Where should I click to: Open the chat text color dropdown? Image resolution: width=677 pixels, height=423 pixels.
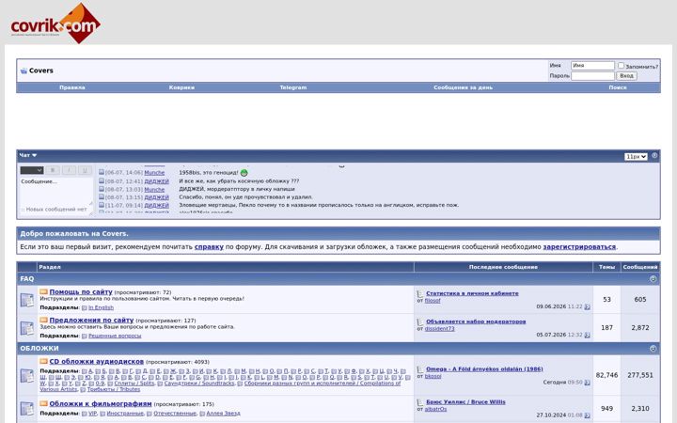tap(32, 170)
